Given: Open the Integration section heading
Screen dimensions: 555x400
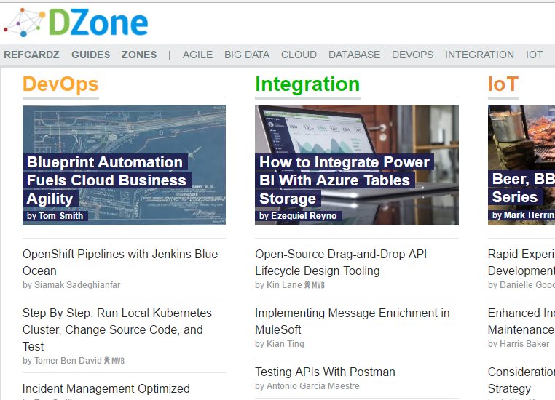Looking at the screenshot, I should click(307, 84).
